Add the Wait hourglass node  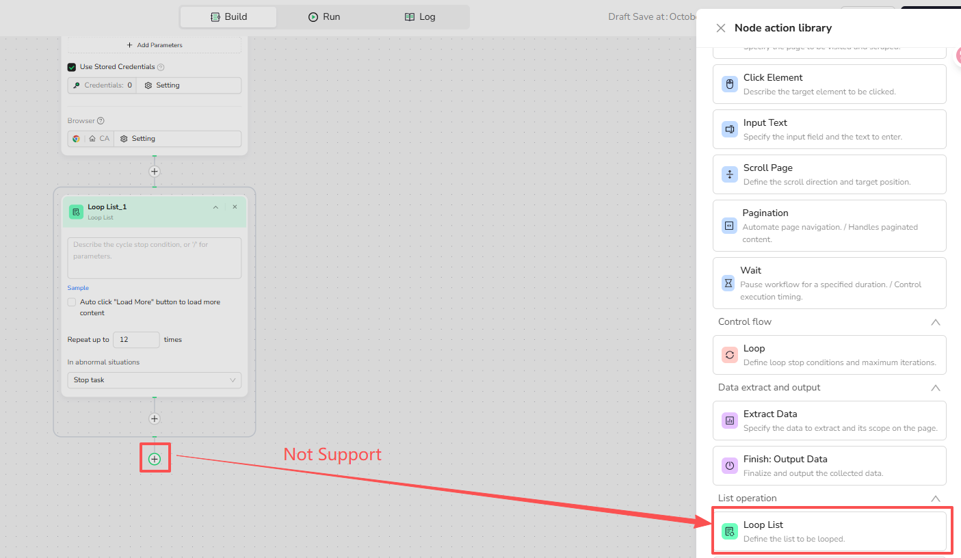pos(728,283)
